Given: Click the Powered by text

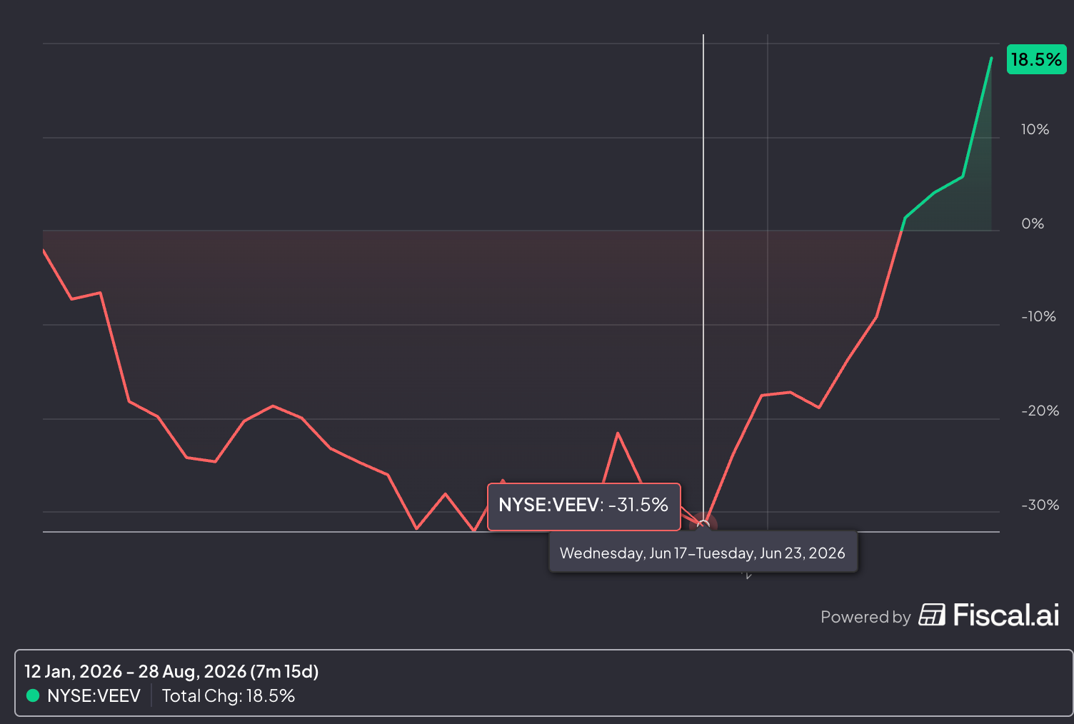Looking at the screenshot, I should coord(865,618).
